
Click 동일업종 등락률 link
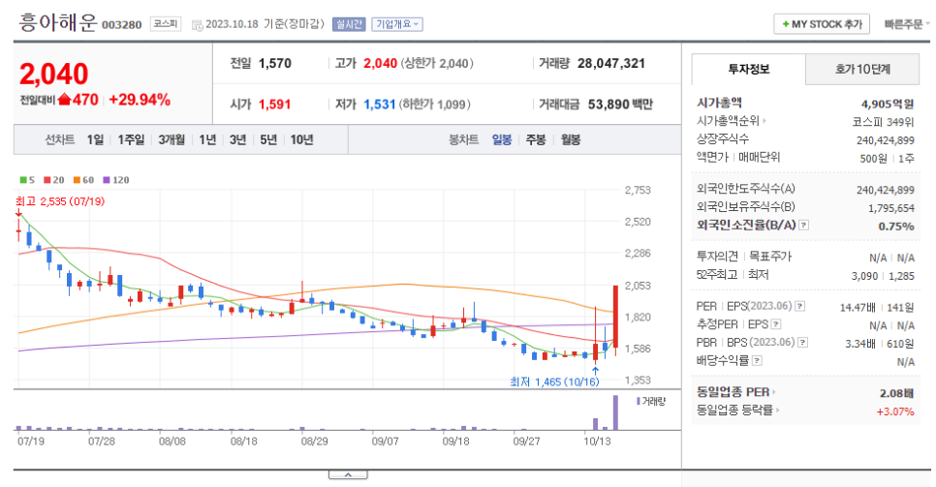[x=734, y=410]
